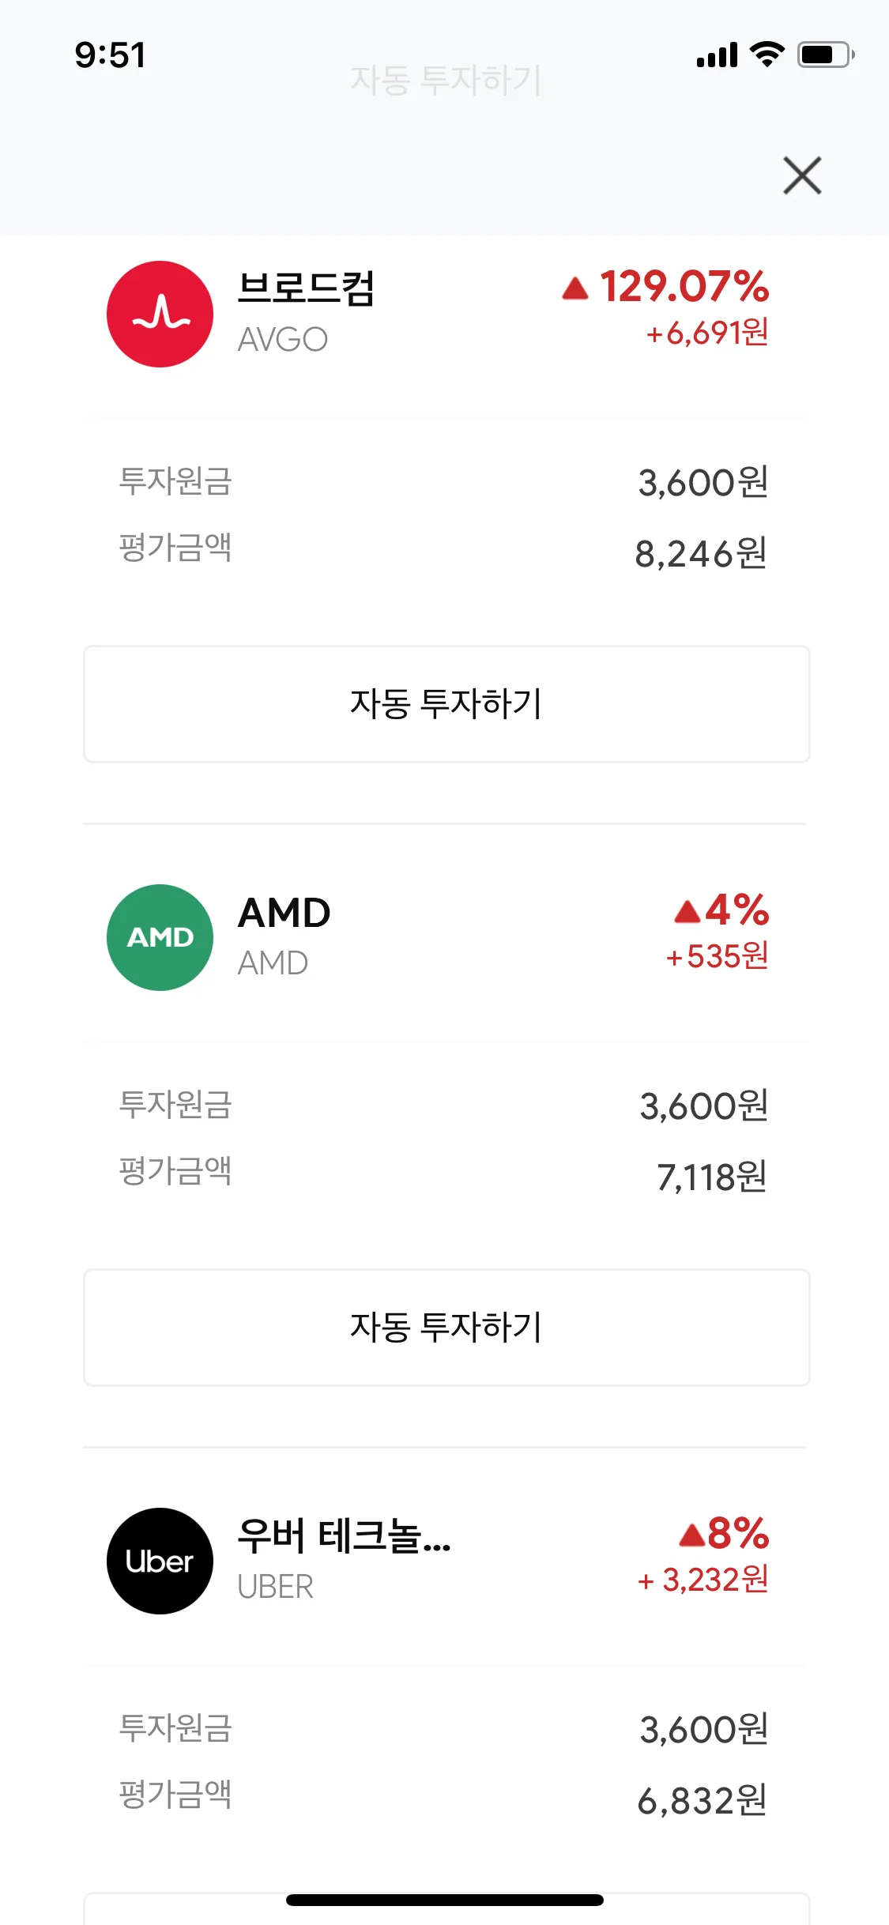Tap the battery status icon

pyautogui.click(x=825, y=55)
